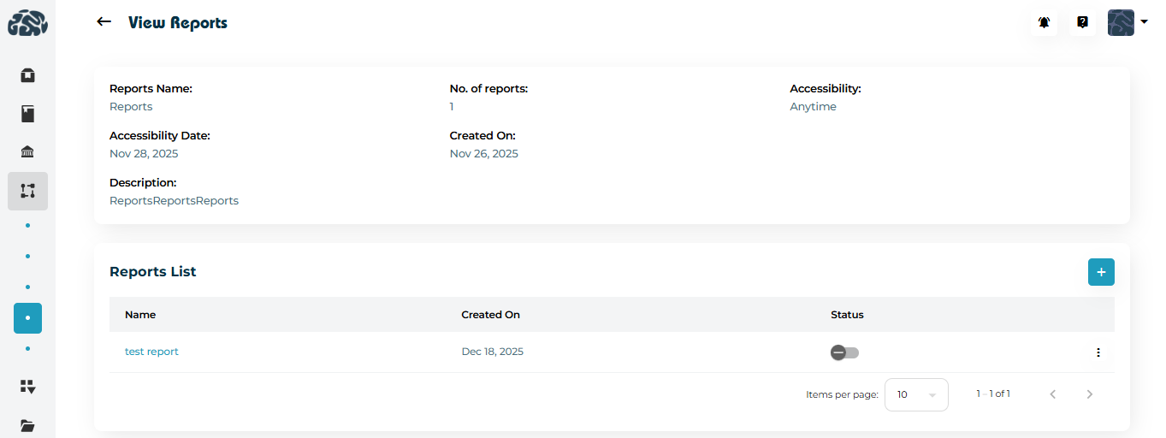Viewport: 1166px width, 438px height.
Task: Select the workflow nodes icon in sidebar
Action: (27, 191)
